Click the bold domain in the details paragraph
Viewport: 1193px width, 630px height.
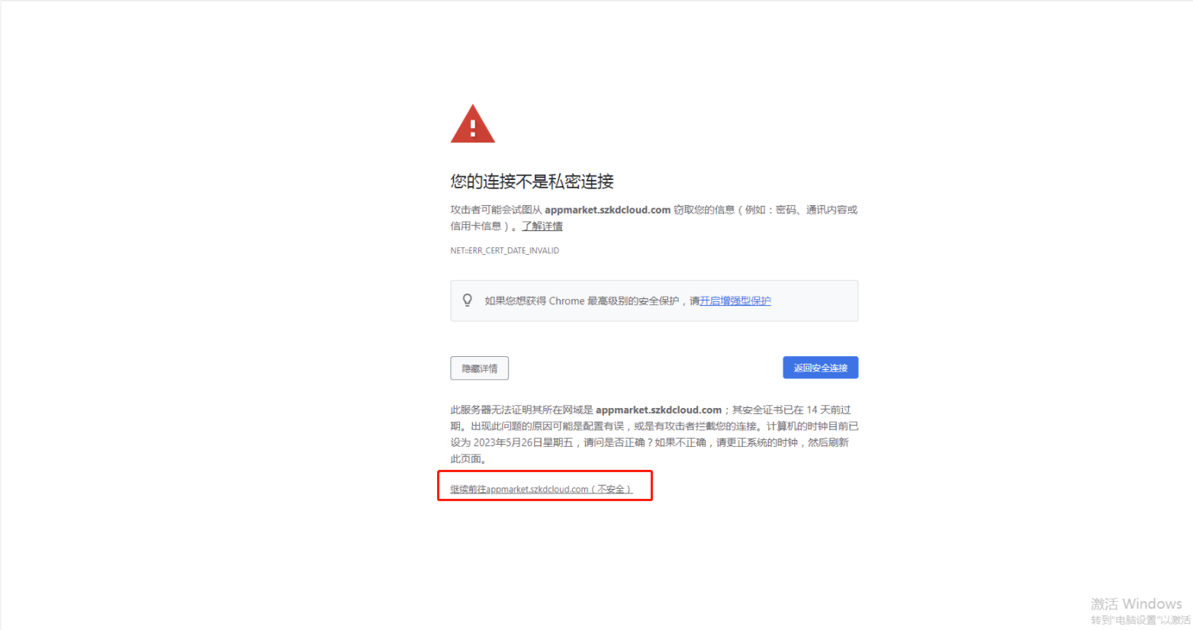point(658,410)
